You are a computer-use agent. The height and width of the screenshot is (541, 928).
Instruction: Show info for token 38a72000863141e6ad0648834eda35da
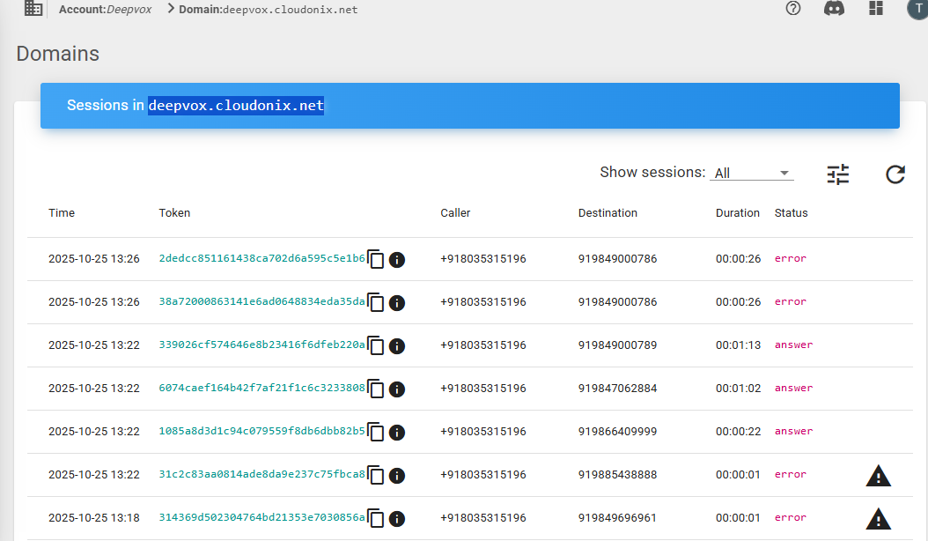point(397,303)
